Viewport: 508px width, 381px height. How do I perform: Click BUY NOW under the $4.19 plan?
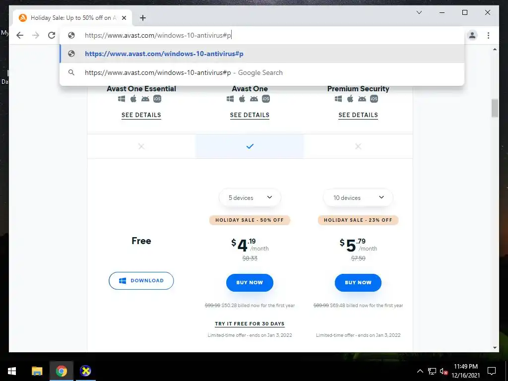(x=250, y=282)
